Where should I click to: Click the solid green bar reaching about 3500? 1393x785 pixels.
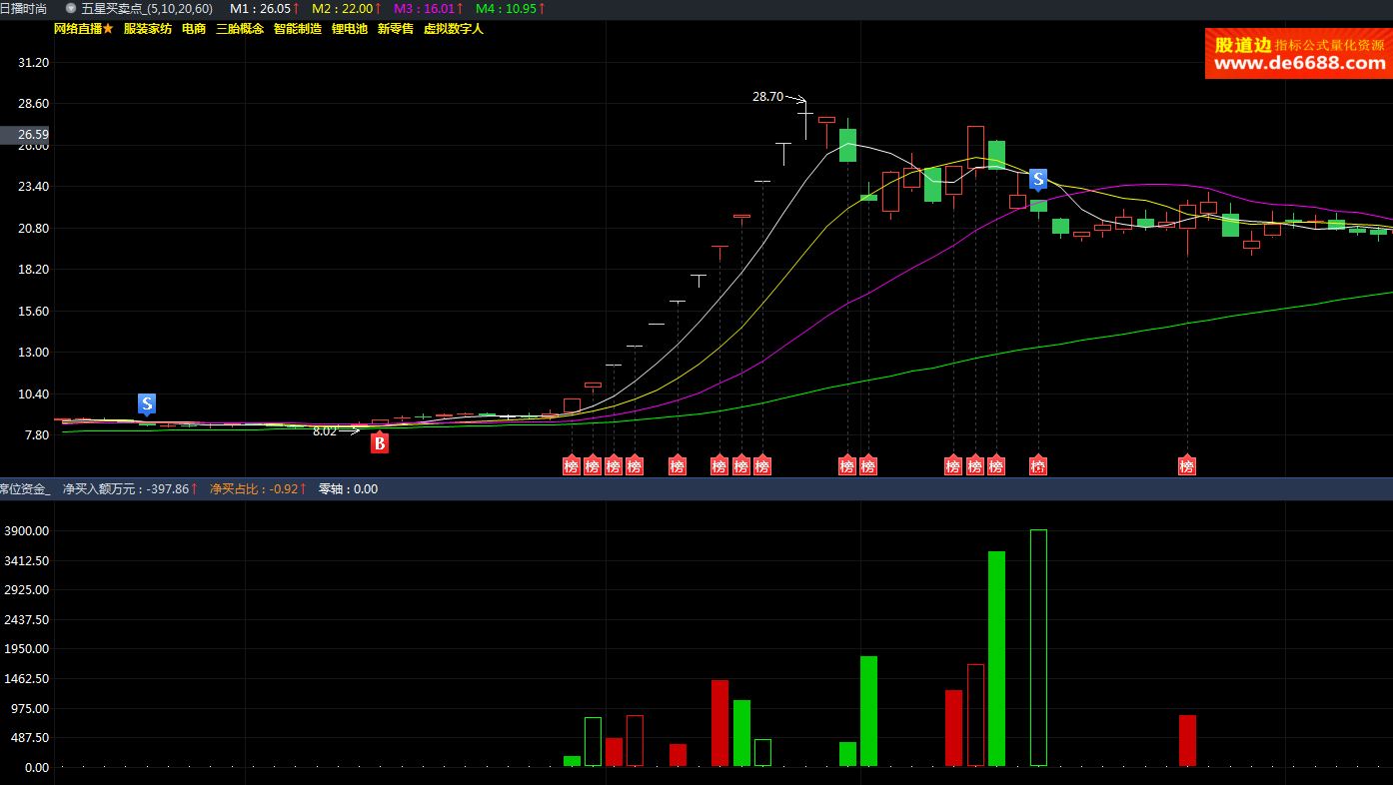tap(996, 659)
